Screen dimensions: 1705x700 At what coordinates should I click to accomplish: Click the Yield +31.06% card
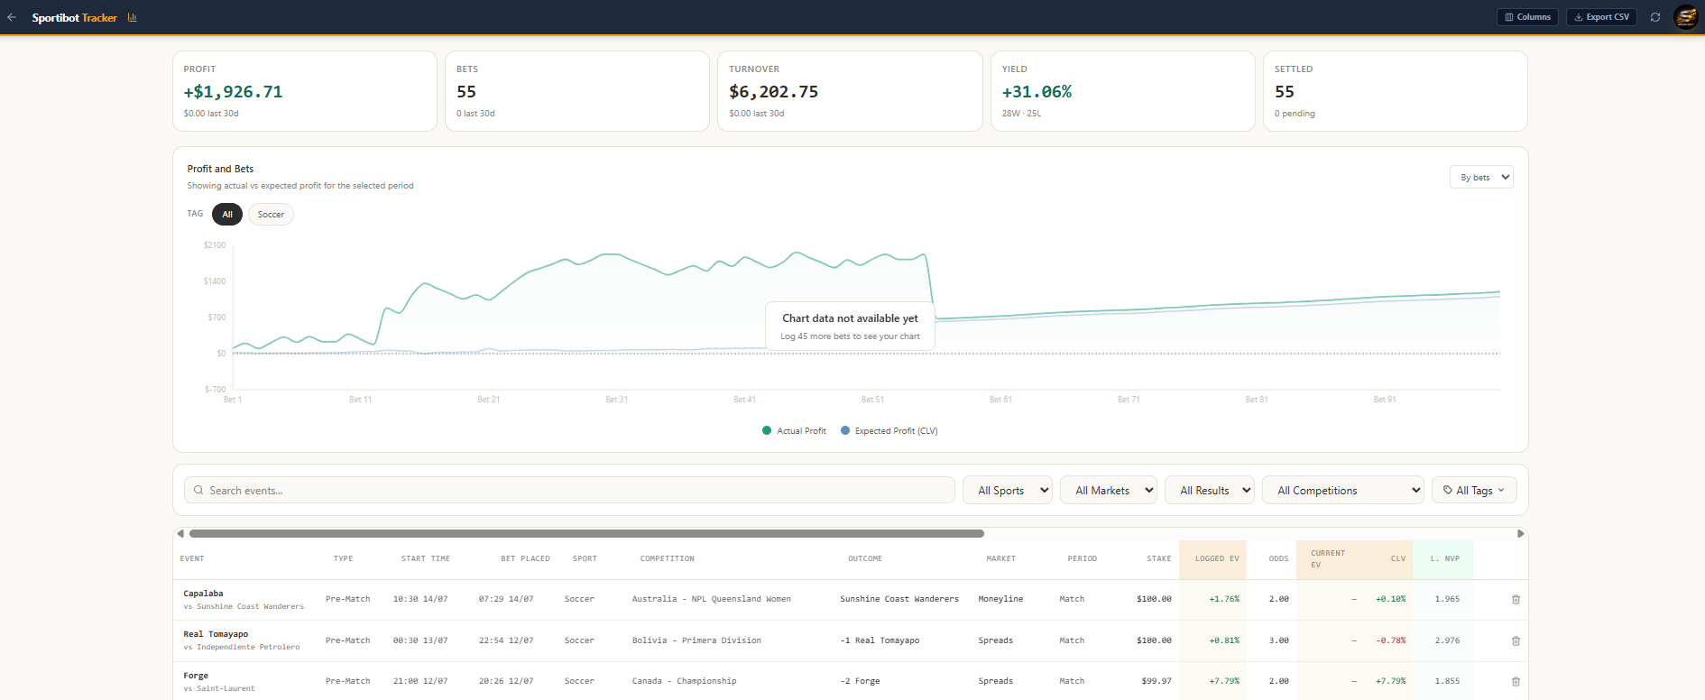[1123, 91]
